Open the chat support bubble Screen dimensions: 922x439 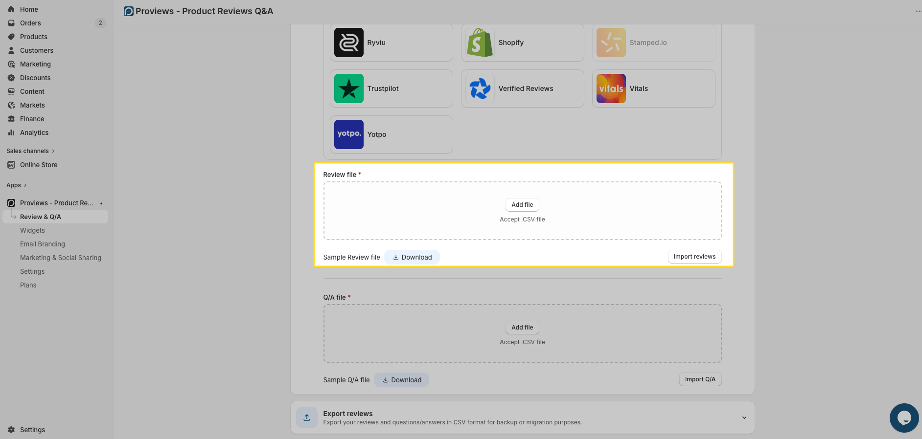(x=904, y=418)
